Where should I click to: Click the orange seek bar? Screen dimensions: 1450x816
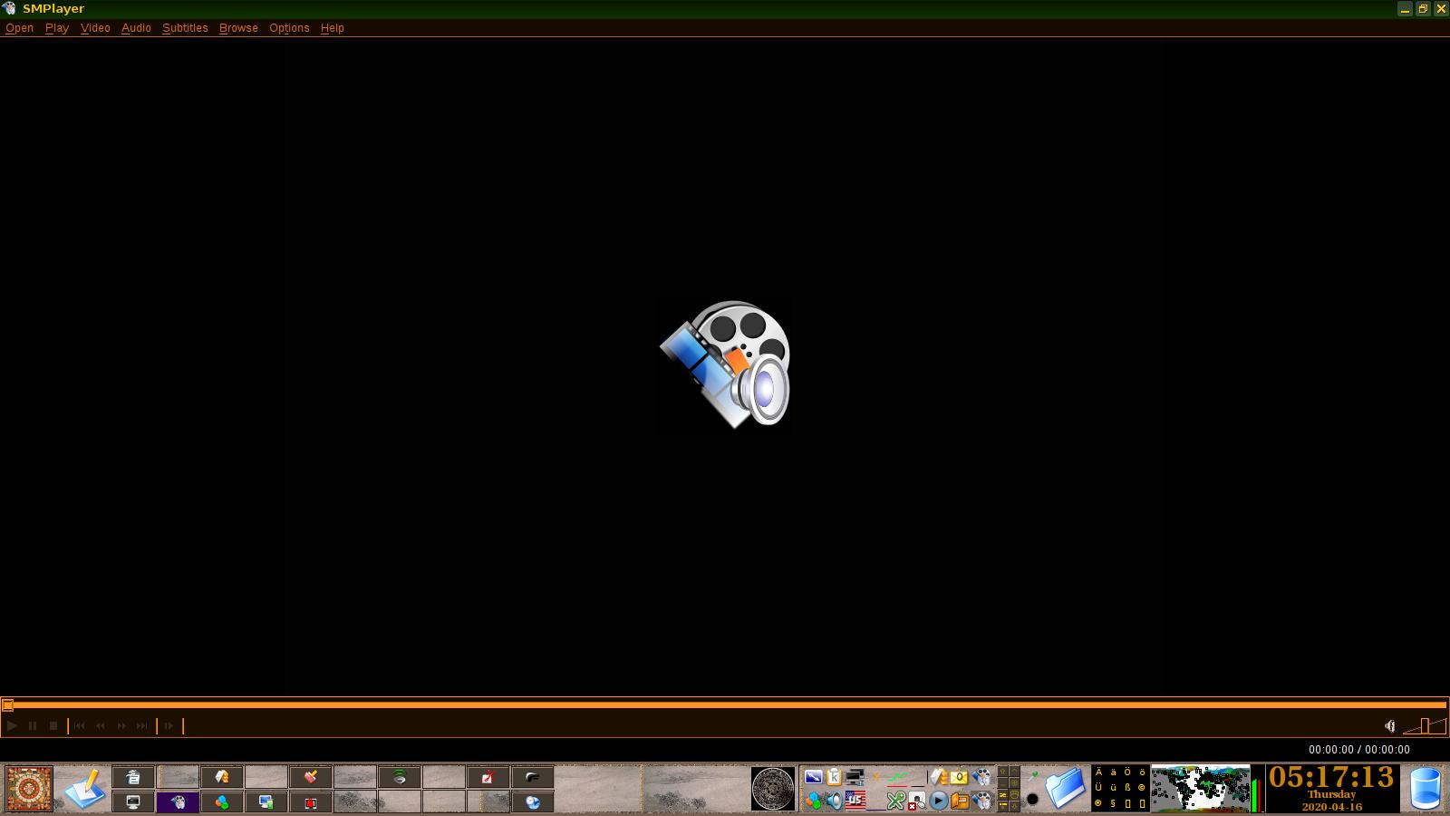click(x=725, y=704)
